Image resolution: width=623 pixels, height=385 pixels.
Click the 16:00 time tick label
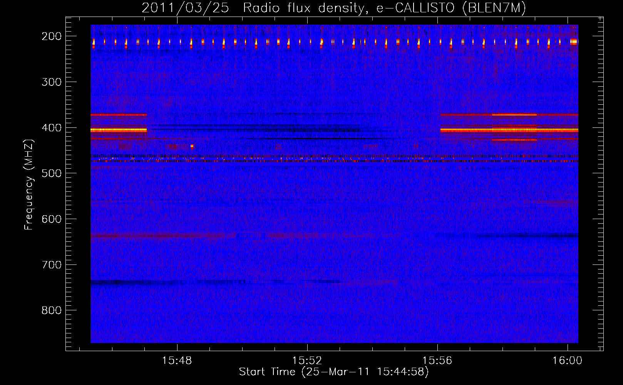(x=567, y=361)
